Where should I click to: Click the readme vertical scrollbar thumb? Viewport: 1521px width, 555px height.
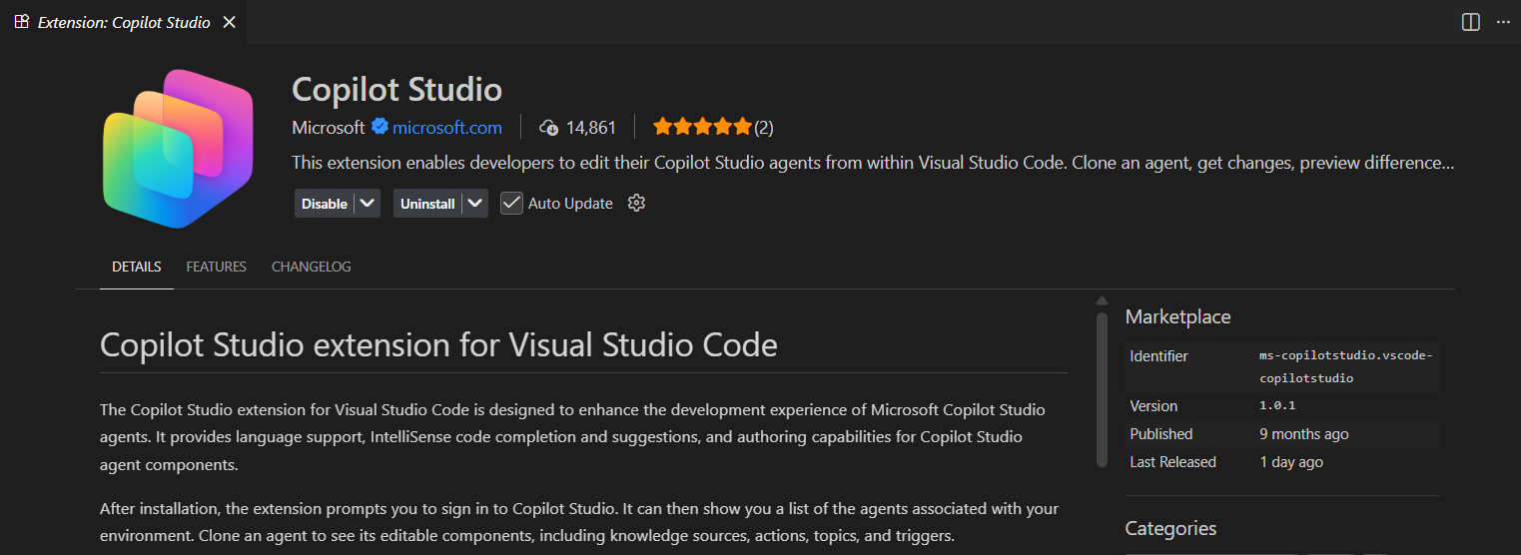1102,389
